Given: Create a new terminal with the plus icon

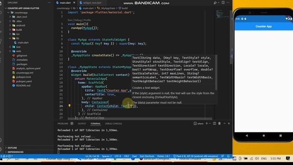Looking at the screenshot, I should tap(206, 123).
